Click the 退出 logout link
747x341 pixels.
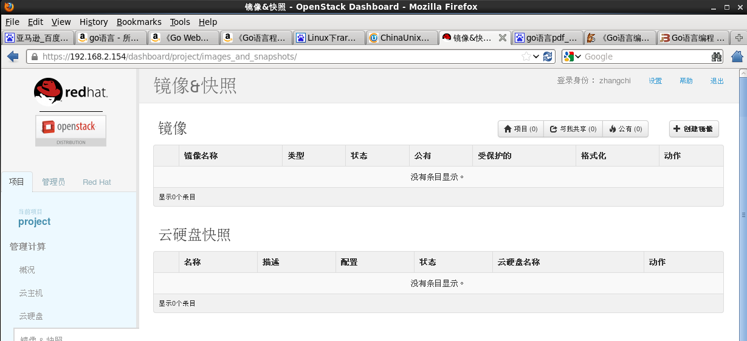[x=717, y=81]
